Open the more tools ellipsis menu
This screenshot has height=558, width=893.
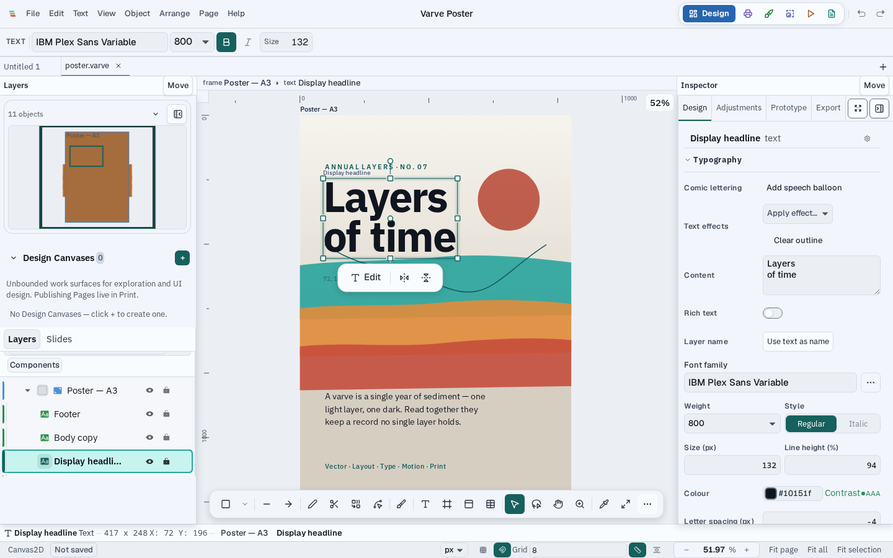pyautogui.click(x=647, y=504)
